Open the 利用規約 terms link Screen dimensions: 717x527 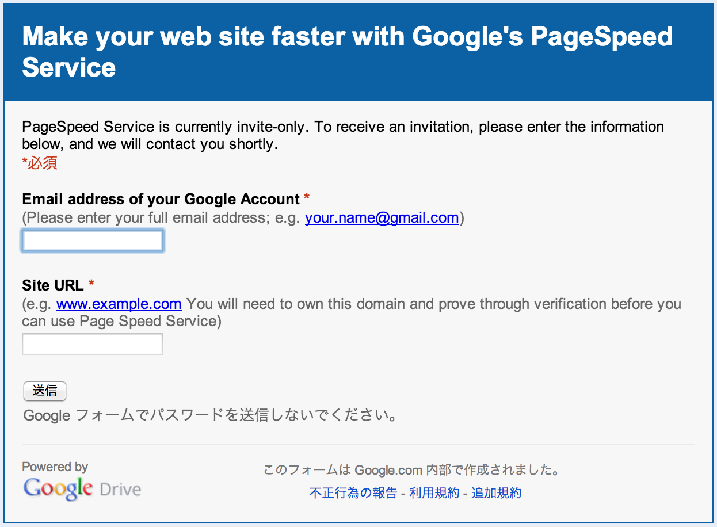click(x=434, y=493)
